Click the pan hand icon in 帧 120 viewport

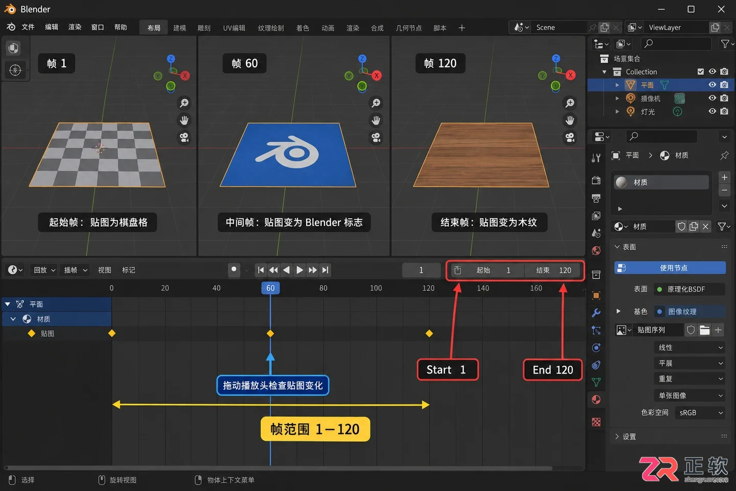tap(569, 120)
